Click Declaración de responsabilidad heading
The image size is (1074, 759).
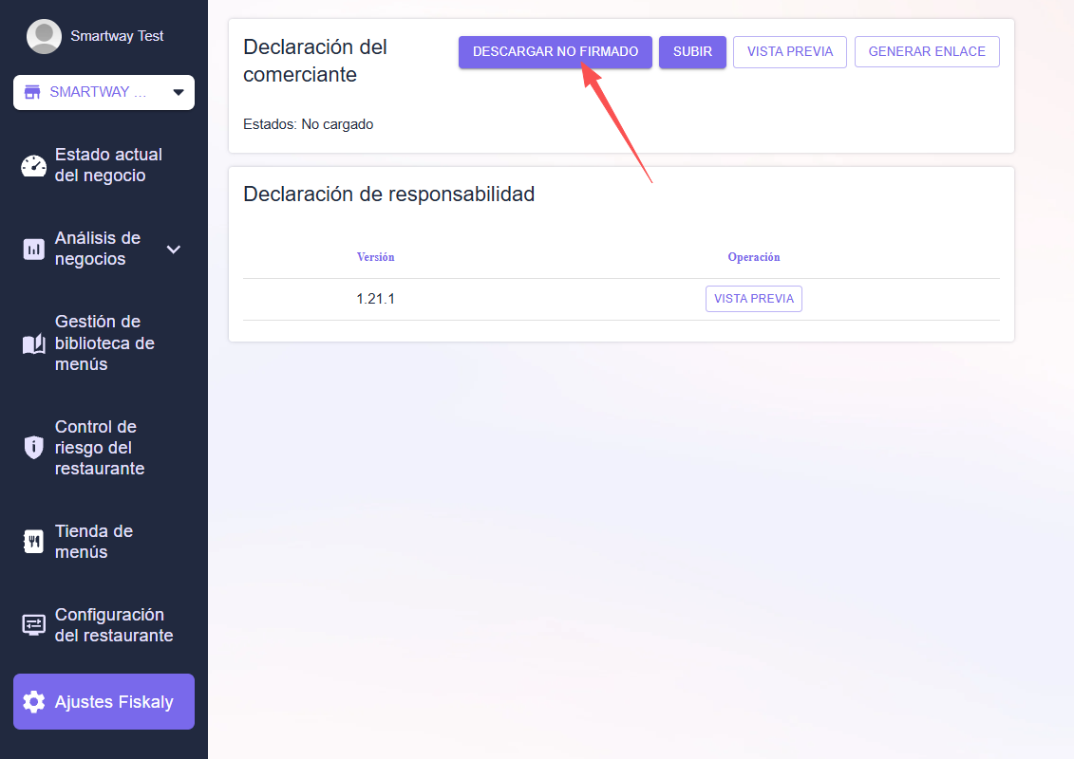tap(389, 194)
